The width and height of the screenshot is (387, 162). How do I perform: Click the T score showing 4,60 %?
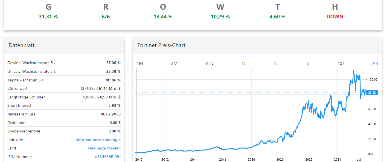(x=277, y=17)
